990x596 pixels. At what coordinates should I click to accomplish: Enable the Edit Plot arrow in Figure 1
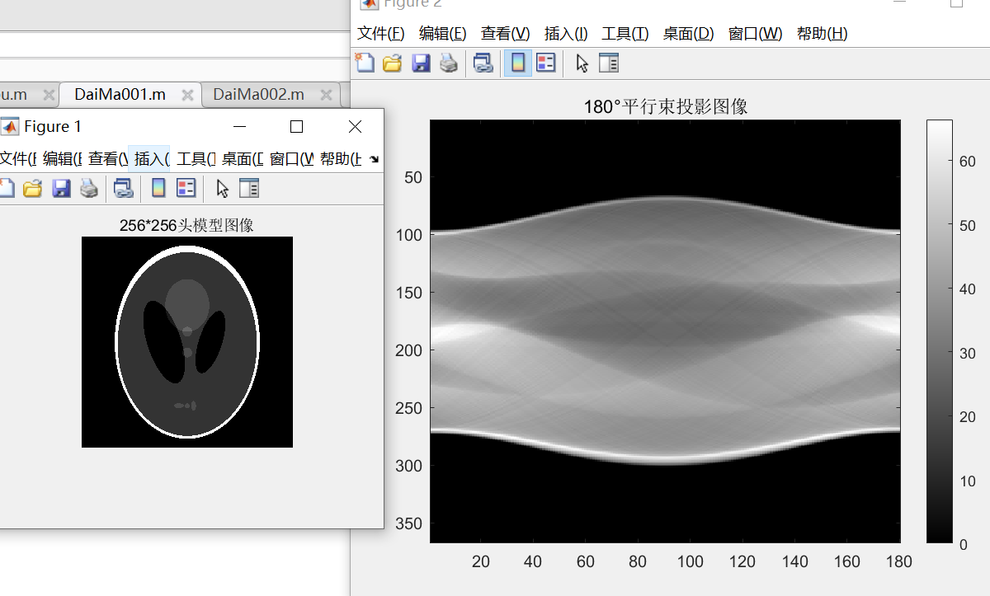(221, 188)
